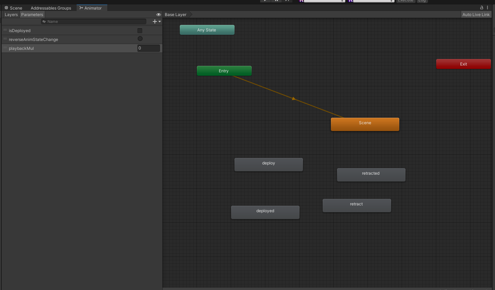Select the orange Scene state node
495x290 pixels.
point(365,124)
